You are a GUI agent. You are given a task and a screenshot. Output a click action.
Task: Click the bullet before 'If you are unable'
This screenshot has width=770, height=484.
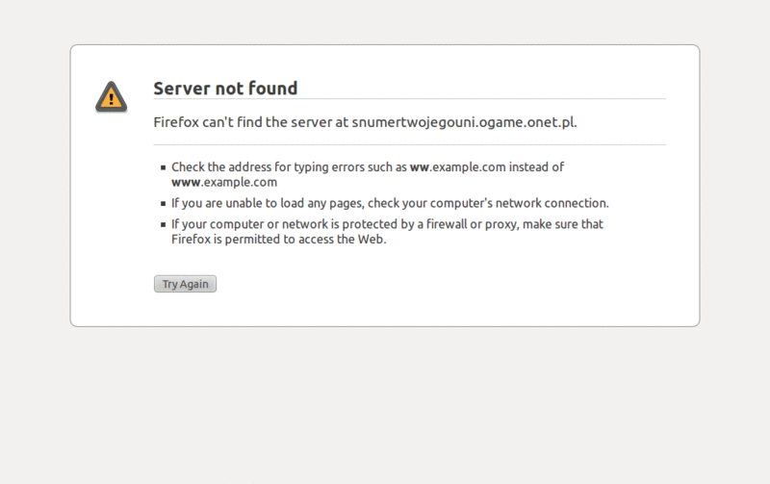[x=164, y=203]
